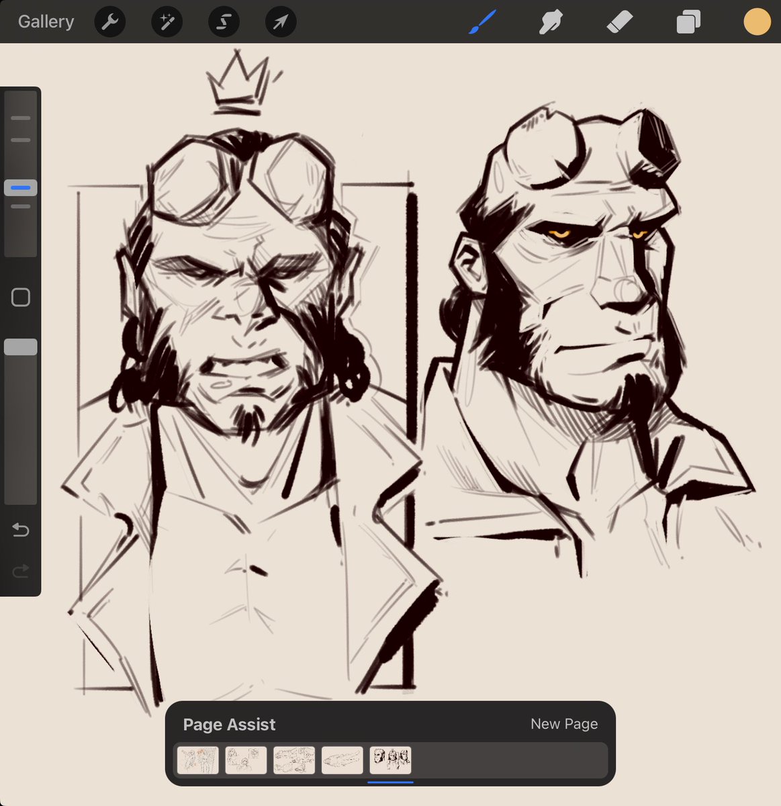This screenshot has width=781, height=806.
Task: Return to the Gallery
Action: coord(46,21)
